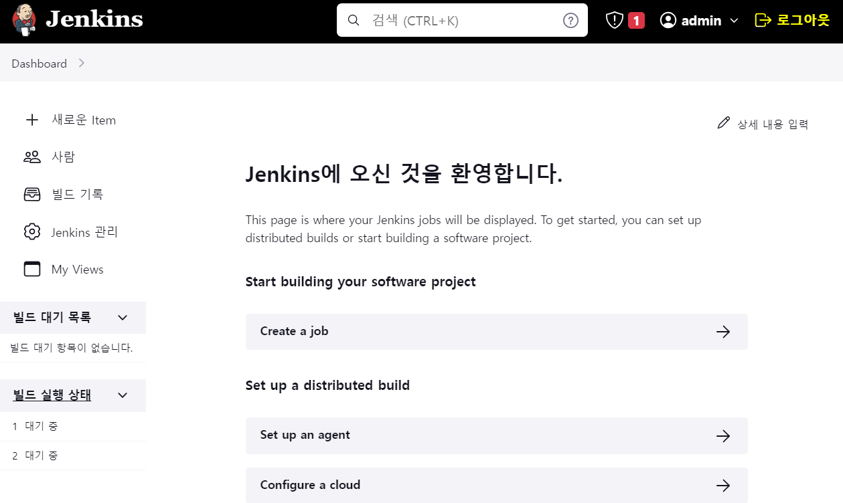This screenshot has width=843, height=503.
Task: Open the Dashboard breadcrumb link
Action: (x=39, y=64)
